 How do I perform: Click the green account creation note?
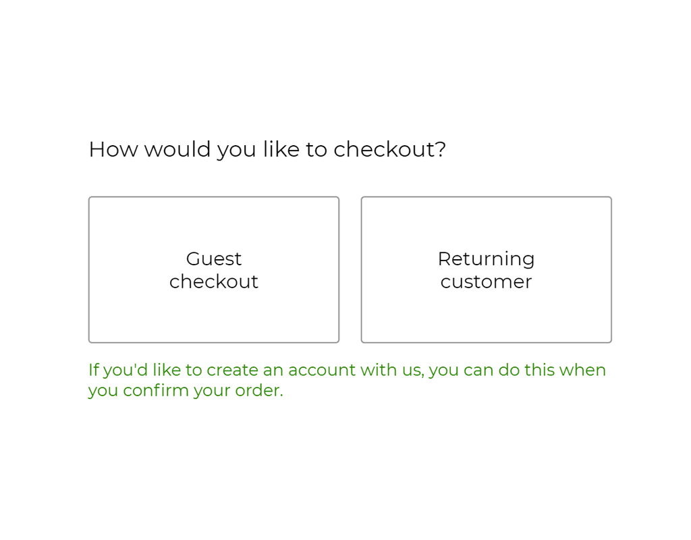347,380
